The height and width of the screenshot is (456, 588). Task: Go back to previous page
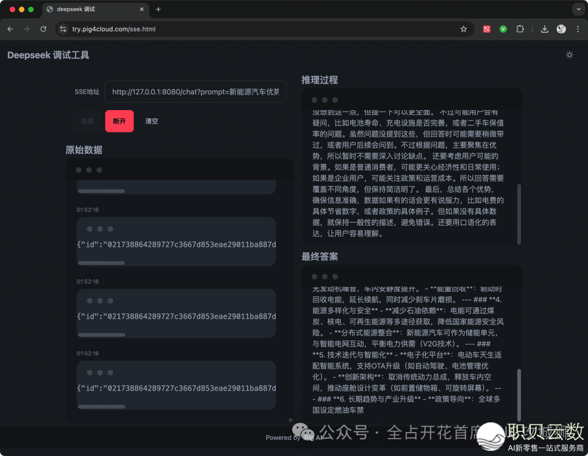coord(10,29)
